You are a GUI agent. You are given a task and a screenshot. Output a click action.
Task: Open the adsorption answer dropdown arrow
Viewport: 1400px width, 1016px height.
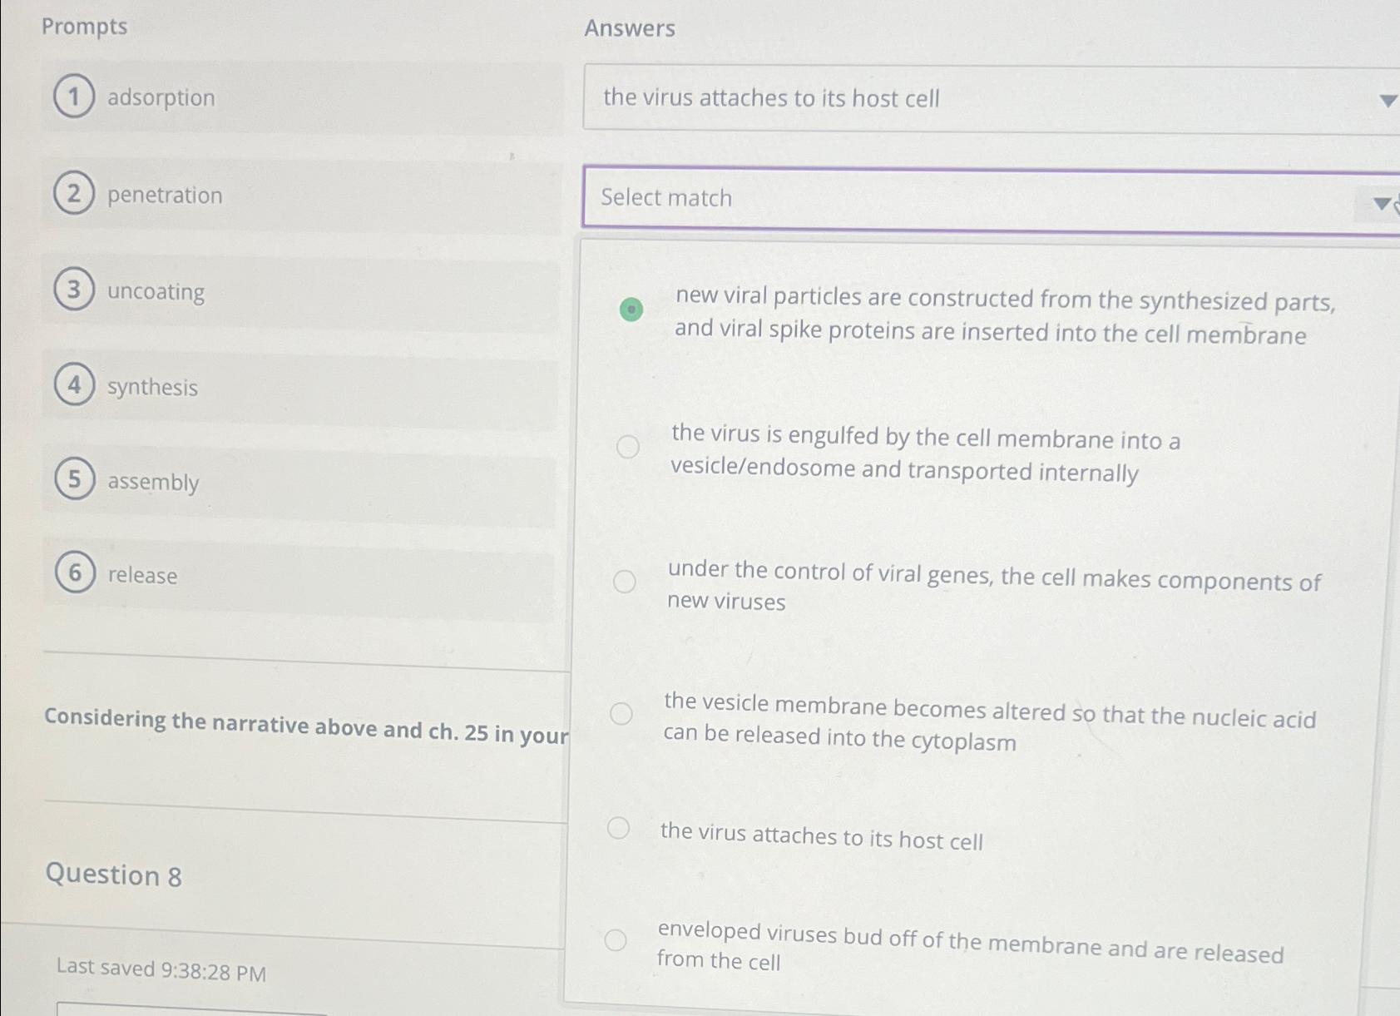(1388, 101)
